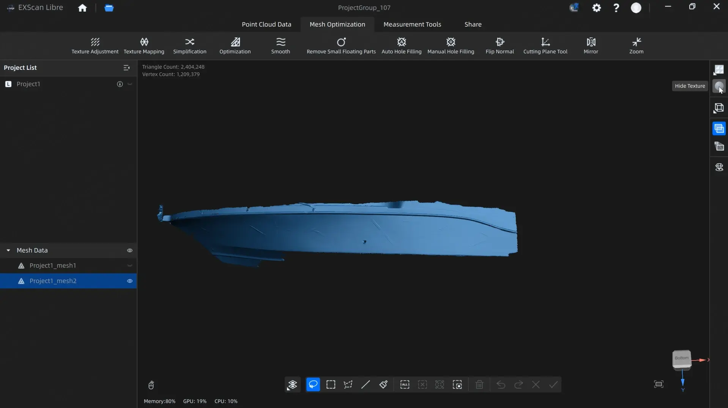Toggle visibility of the Mesh Data group

tap(130, 250)
